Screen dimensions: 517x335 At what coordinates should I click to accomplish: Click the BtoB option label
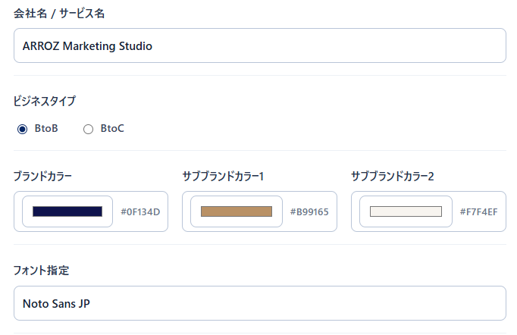click(46, 128)
